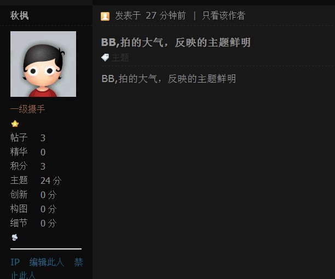The width and height of the screenshot is (335, 279).
Task: Select 只看该作者 to filter posts
Action: click(x=224, y=15)
